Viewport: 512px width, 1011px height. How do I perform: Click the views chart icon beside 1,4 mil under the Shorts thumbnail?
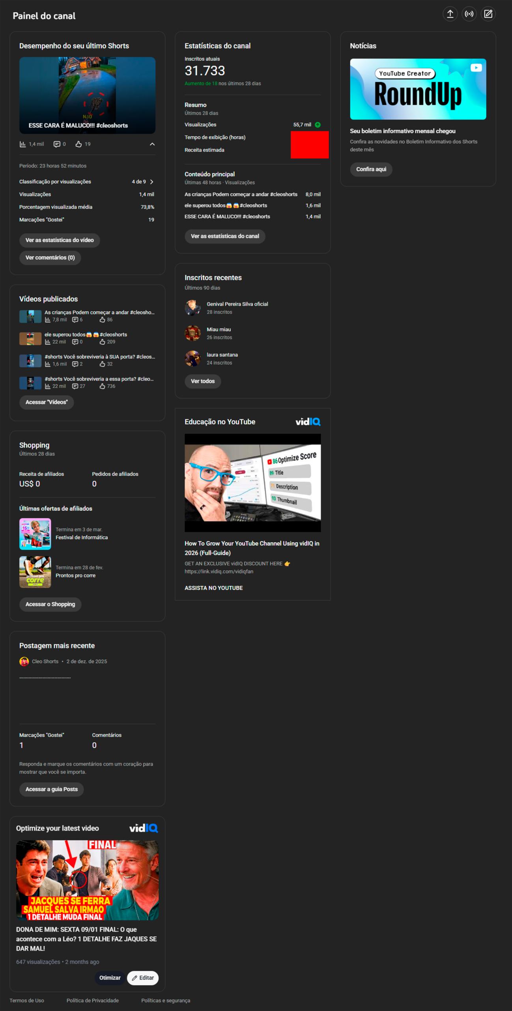pyautogui.click(x=23, y=144)
